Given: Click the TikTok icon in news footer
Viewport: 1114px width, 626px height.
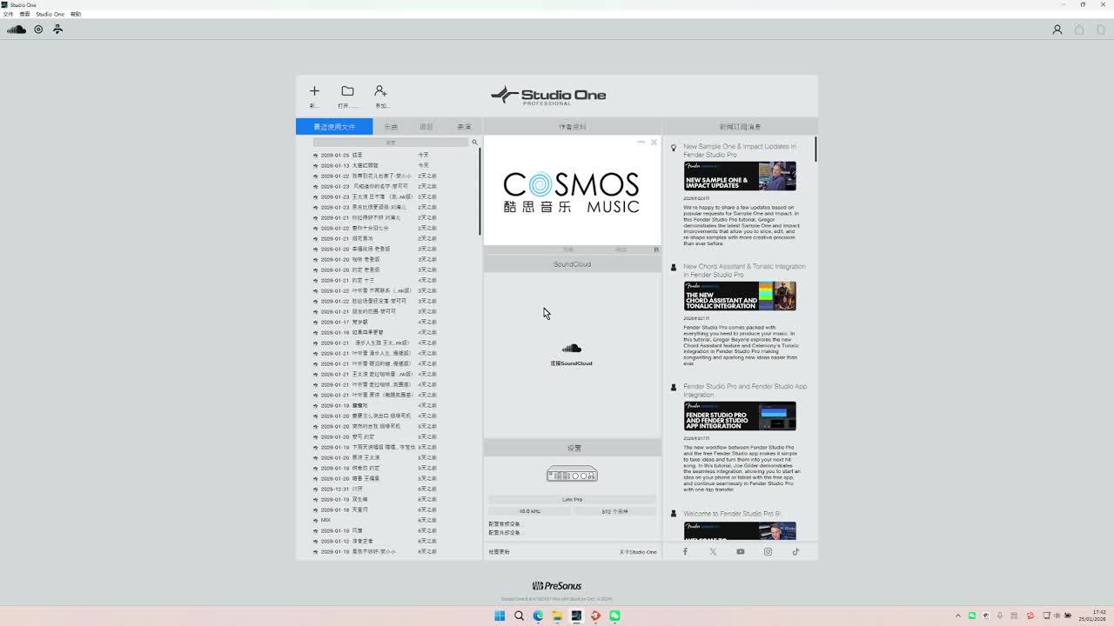Looking at the screenshot, I should coord(795,551).
